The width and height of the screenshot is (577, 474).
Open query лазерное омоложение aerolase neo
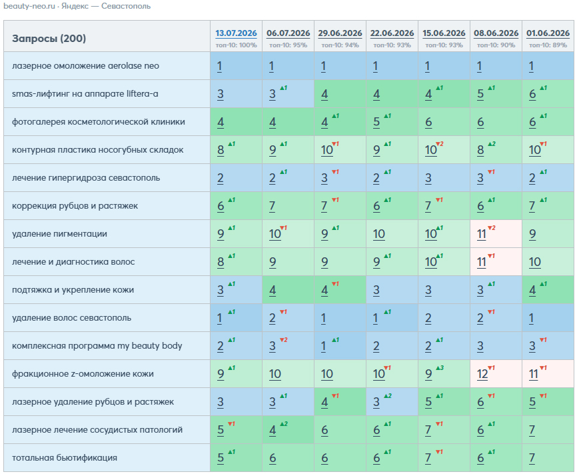pos(85,66)
